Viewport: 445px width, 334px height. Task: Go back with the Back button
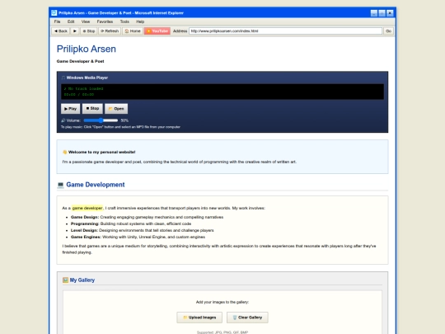(61, 31)
